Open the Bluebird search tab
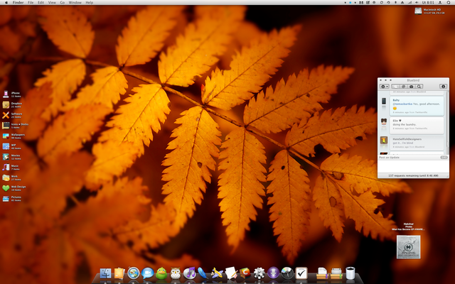This screenshot has width=455, height=284. pyautogui.click(x=420, y=86)
